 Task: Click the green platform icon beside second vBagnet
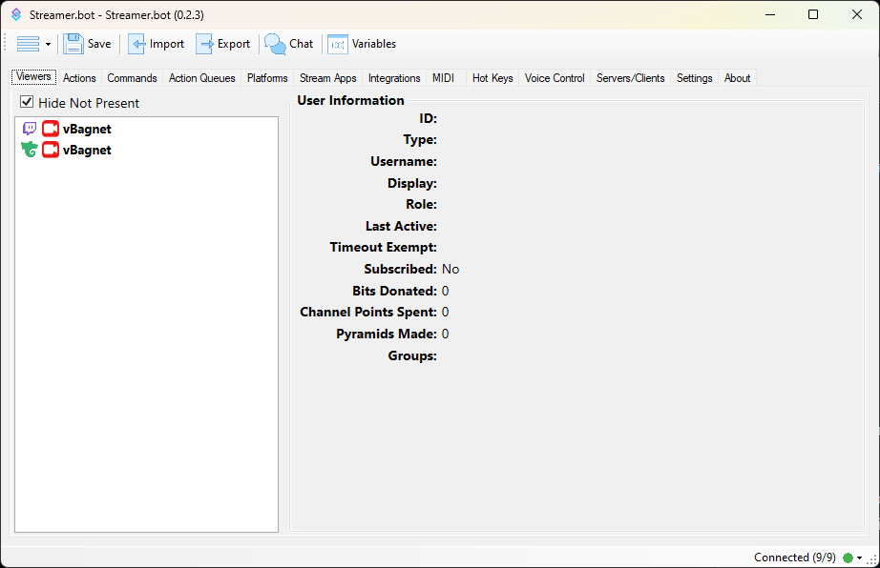click(30, 150)
